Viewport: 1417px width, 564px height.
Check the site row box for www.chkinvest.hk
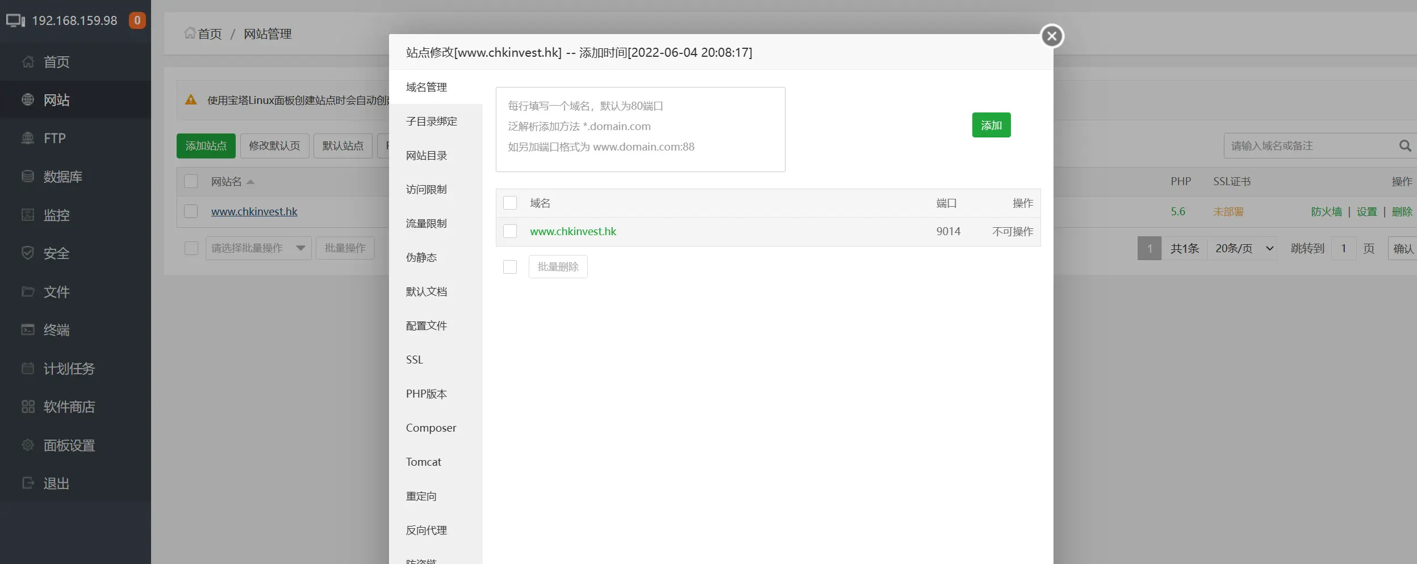click(191, 211)
